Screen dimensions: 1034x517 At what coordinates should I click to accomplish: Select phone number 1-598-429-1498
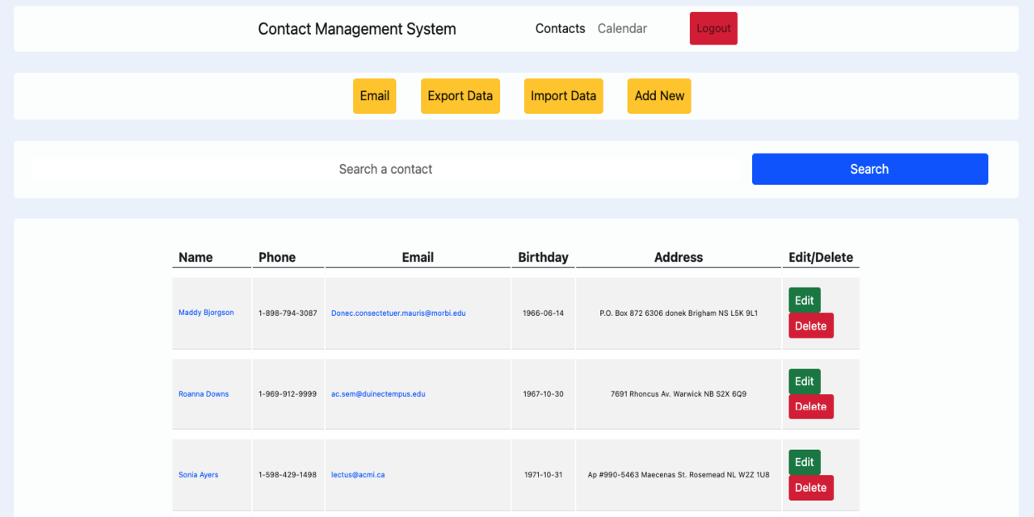[288, 475]
